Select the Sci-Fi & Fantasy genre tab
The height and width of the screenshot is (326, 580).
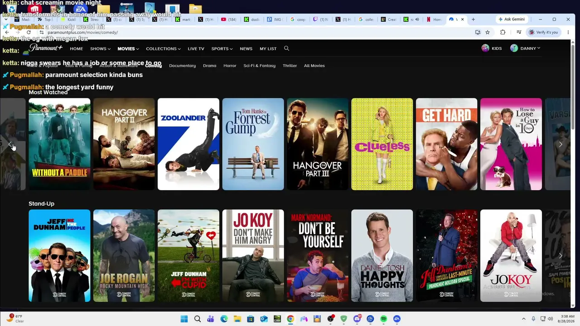pos(259,66)
